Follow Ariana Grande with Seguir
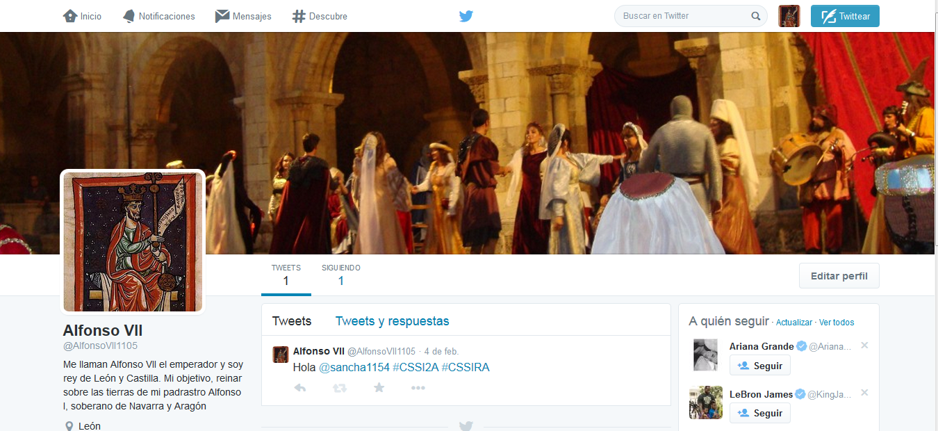Image resolution: width=938 pixels, height=431 pixels. tap(760, 366)
